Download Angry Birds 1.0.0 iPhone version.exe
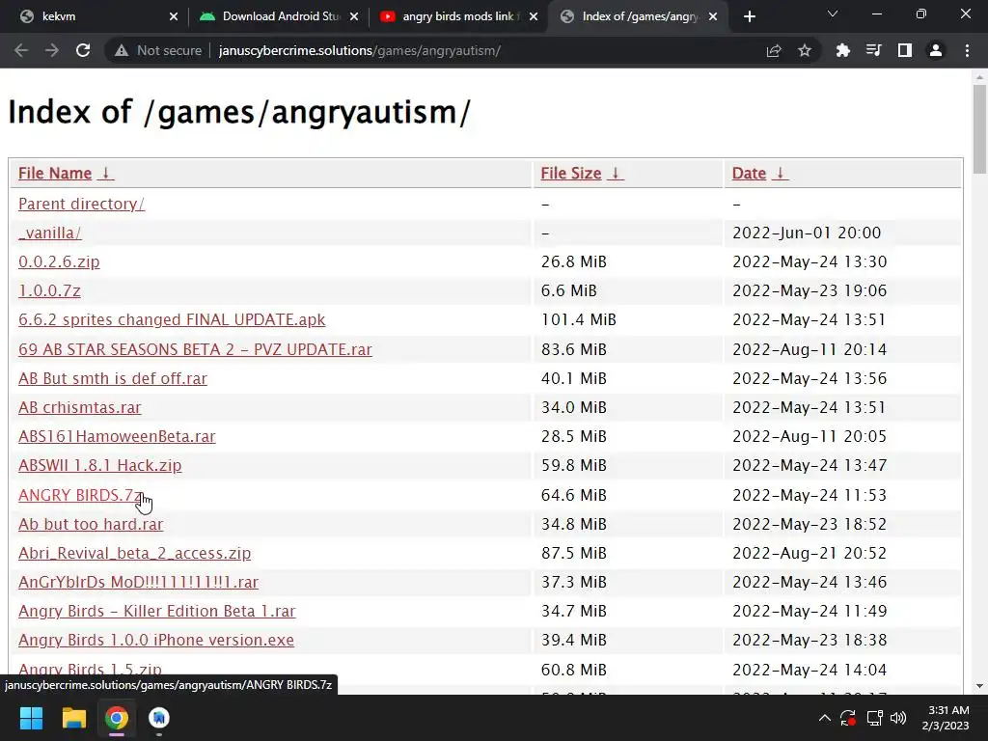Viewport: 988px width, 741px height. click(155, 641)
